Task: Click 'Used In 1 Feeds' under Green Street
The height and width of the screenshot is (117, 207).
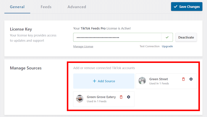Action: coord(159,84)
